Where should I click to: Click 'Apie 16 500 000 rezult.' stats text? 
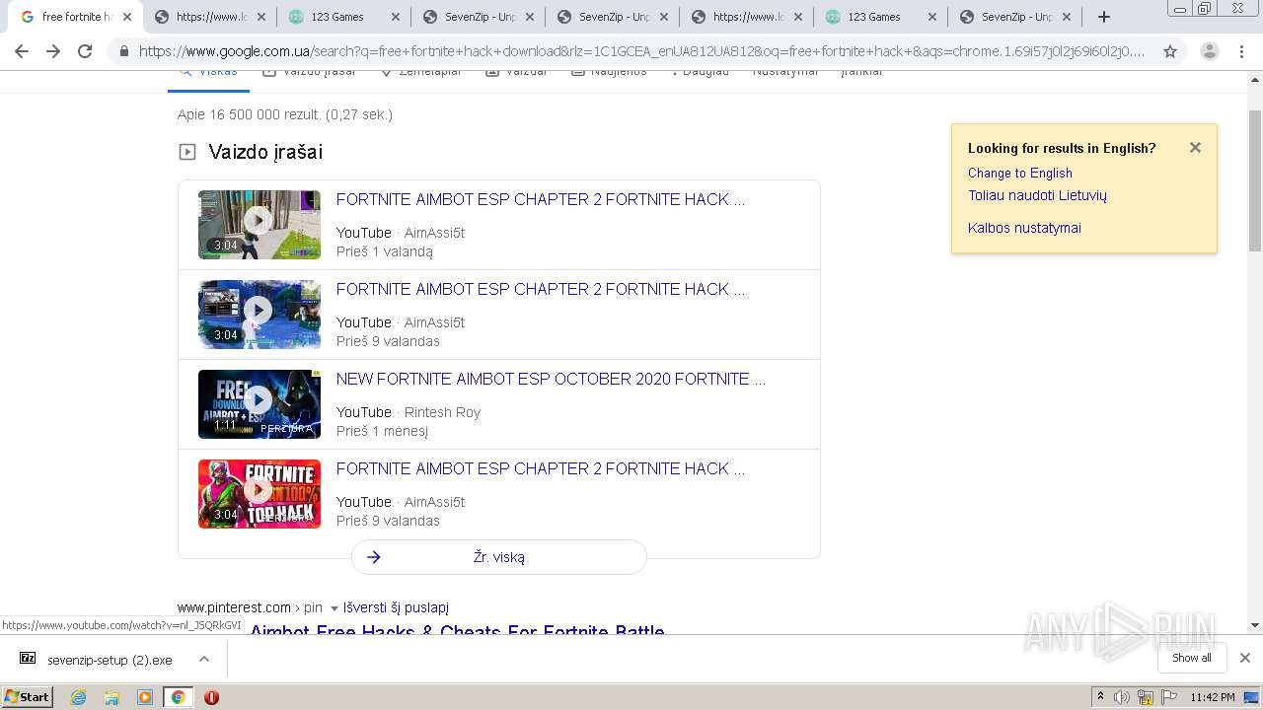tap(285, 114)
